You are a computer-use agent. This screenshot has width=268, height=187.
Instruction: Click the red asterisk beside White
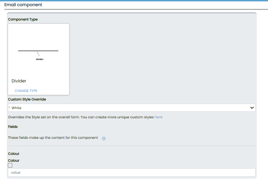pos(9,108)
